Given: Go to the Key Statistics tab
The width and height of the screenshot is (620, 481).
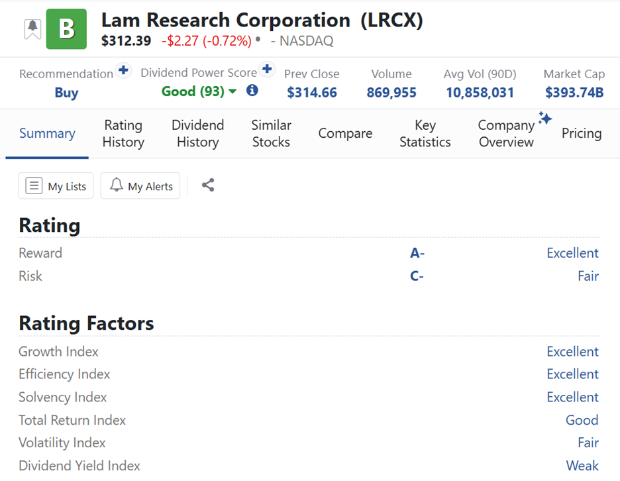Looking at the screenshot, I should (x=425, y=133).
